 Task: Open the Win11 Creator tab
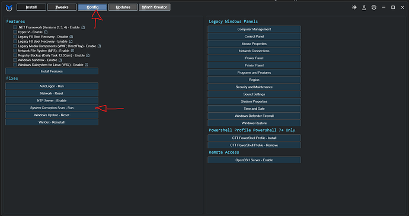pos(155,7)
